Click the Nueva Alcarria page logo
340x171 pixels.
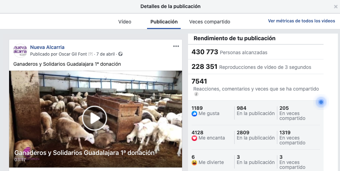click(x=20, y=51)
